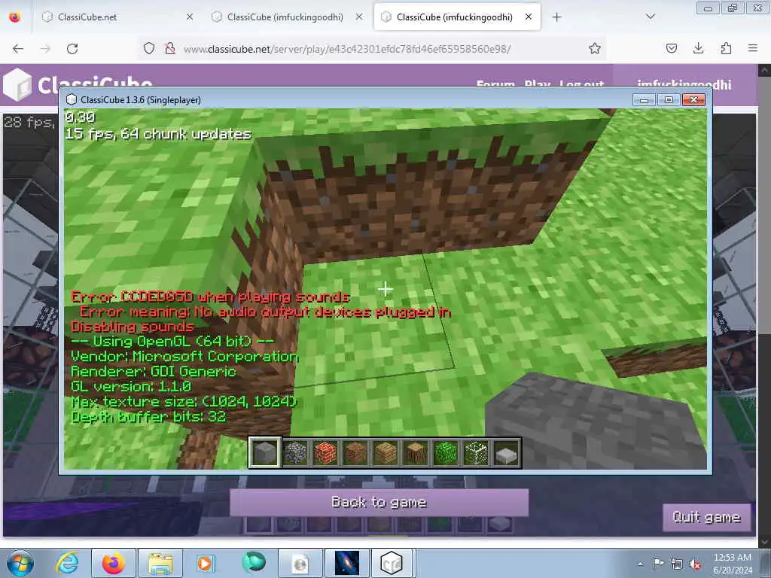Click the Renderer: GDI Generic line
The image size is (771, 578).
click(154, 372)
